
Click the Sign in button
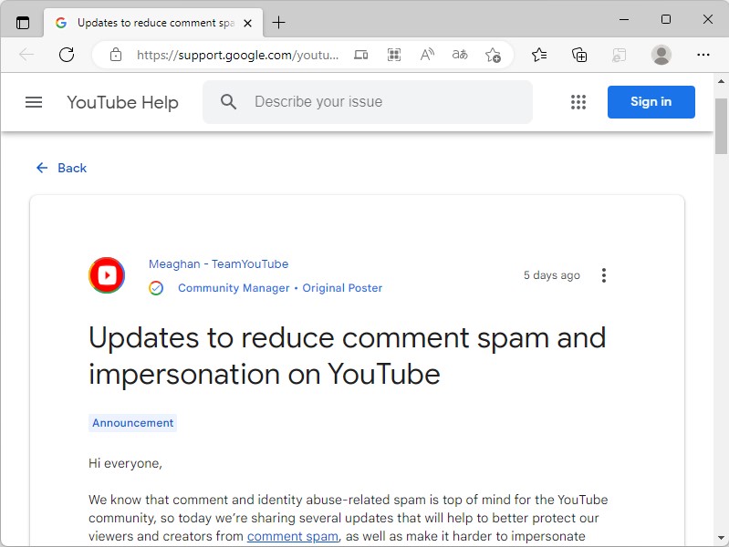point(651,102)
